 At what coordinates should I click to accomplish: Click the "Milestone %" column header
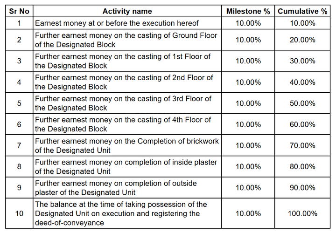pyautogui.click(x=248, y=11)
